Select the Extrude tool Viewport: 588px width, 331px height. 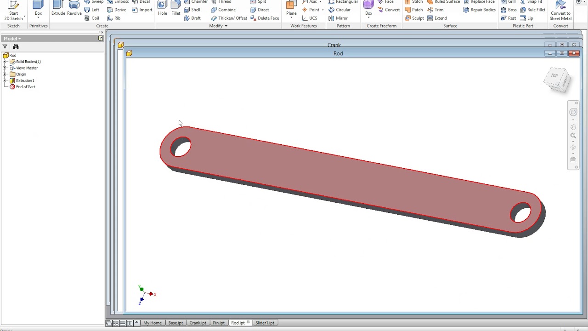(x=58, y=9)
